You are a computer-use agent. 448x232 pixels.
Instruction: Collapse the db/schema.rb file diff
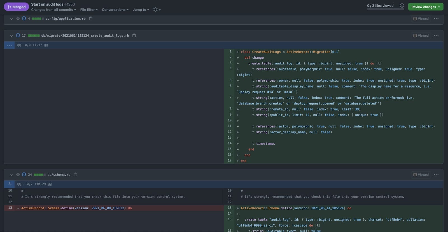[11, 175]
